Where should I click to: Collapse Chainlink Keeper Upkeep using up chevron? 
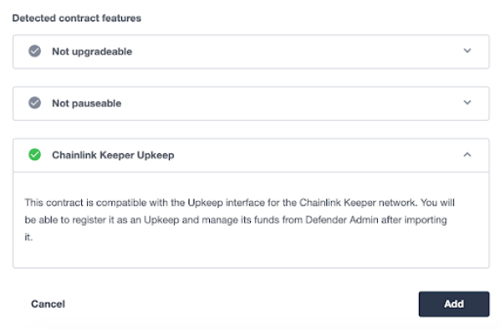[x=468, y=155]
